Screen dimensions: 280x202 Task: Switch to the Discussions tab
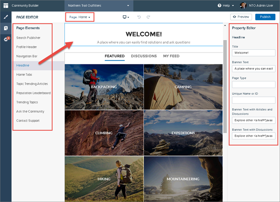144,56
